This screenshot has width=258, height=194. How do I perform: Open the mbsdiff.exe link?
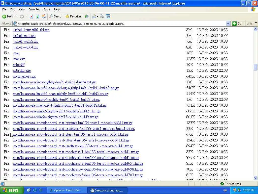click(x=22, y=71)
